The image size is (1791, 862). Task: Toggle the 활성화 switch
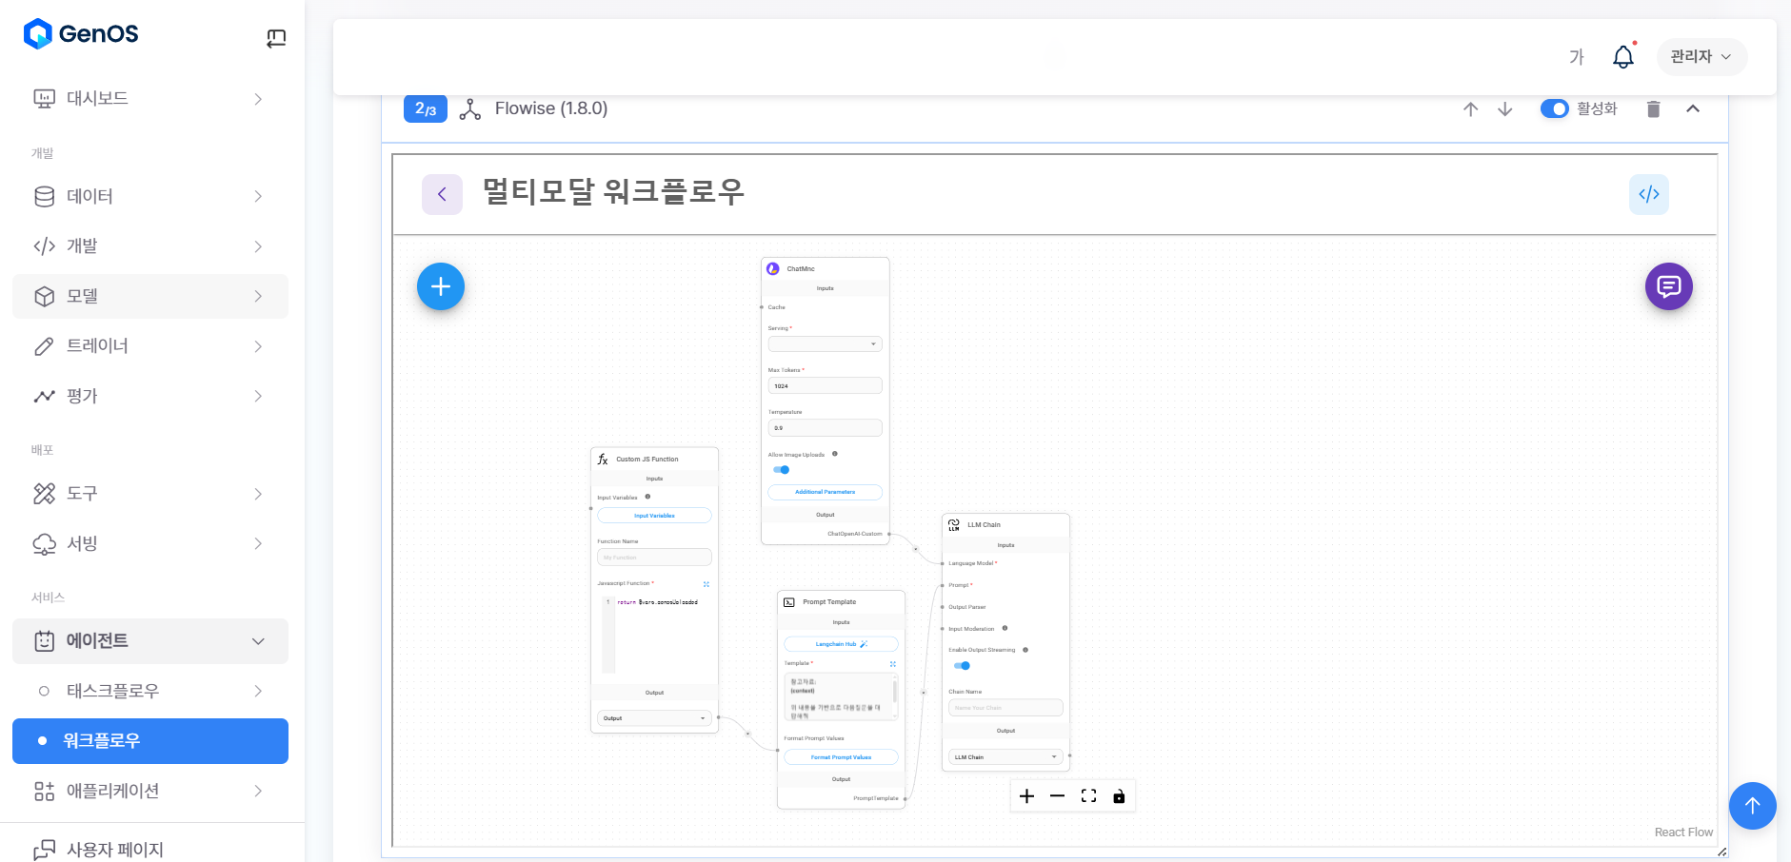(x=1554, y=108)
